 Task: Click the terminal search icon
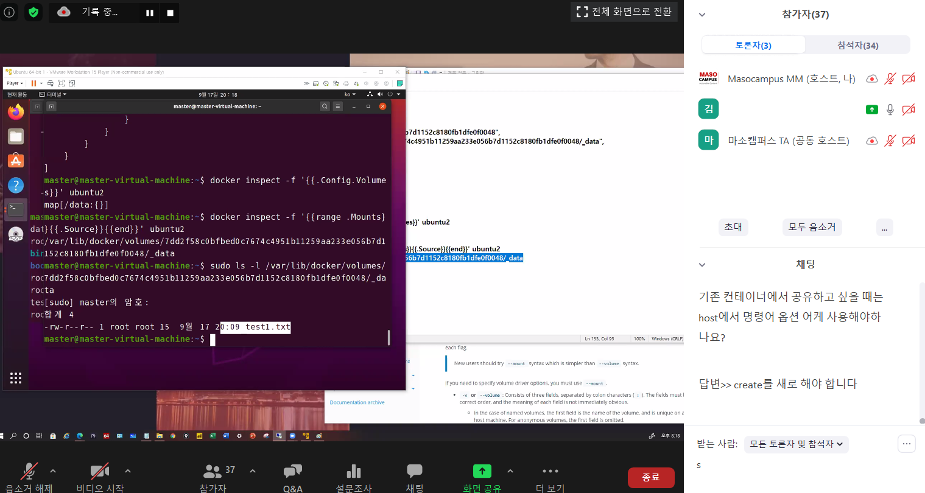[325, 106]
